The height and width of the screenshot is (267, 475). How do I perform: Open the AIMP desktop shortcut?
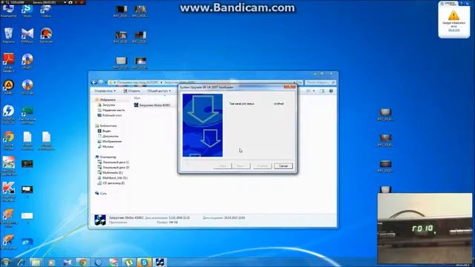(8, 88)
